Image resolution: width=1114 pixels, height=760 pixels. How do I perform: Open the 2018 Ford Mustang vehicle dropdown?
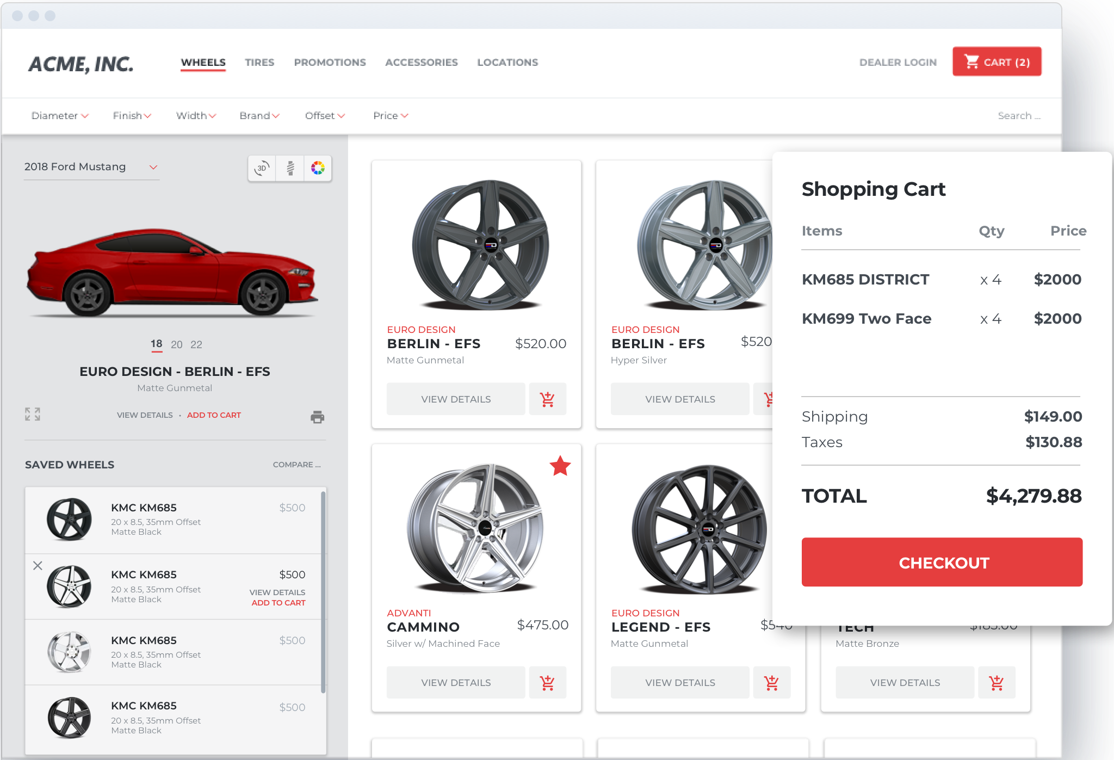(x=91, y=167)
